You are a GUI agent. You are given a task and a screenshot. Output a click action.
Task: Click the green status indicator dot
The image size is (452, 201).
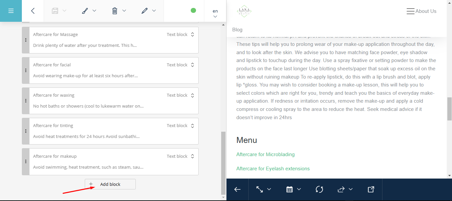tap(193, 11)
